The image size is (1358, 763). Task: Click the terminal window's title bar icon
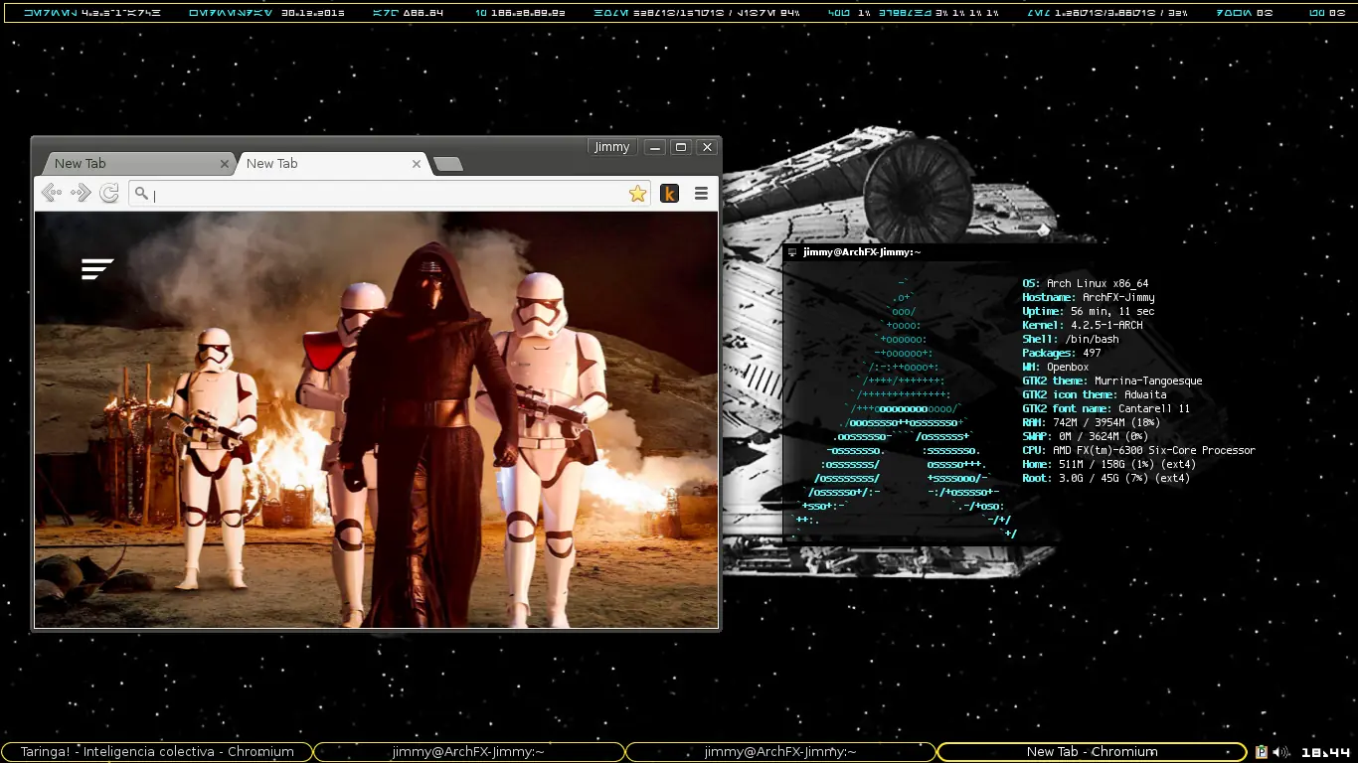coord(792,252)
